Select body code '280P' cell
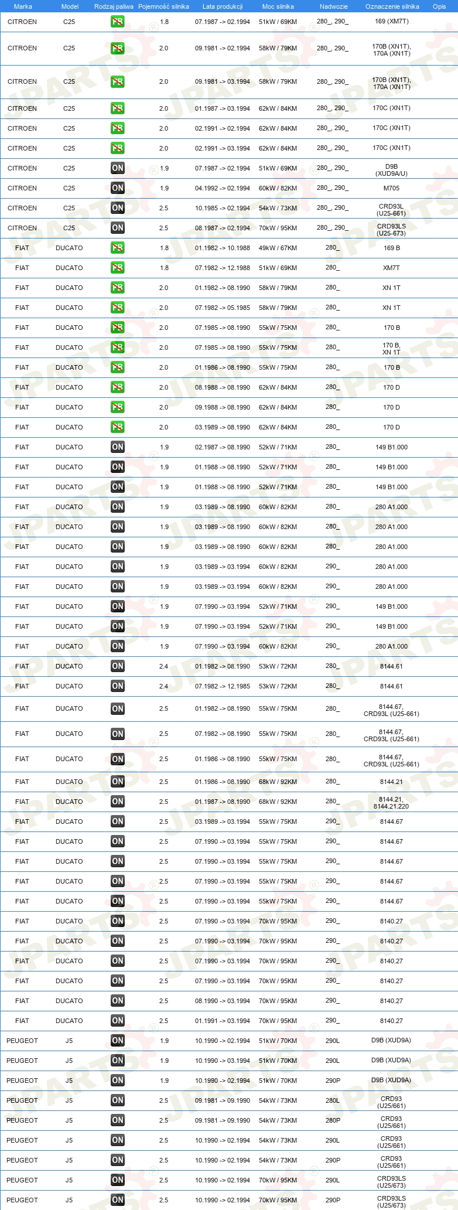This screenshot has height=1210, width=458. tap(333, 1120)
